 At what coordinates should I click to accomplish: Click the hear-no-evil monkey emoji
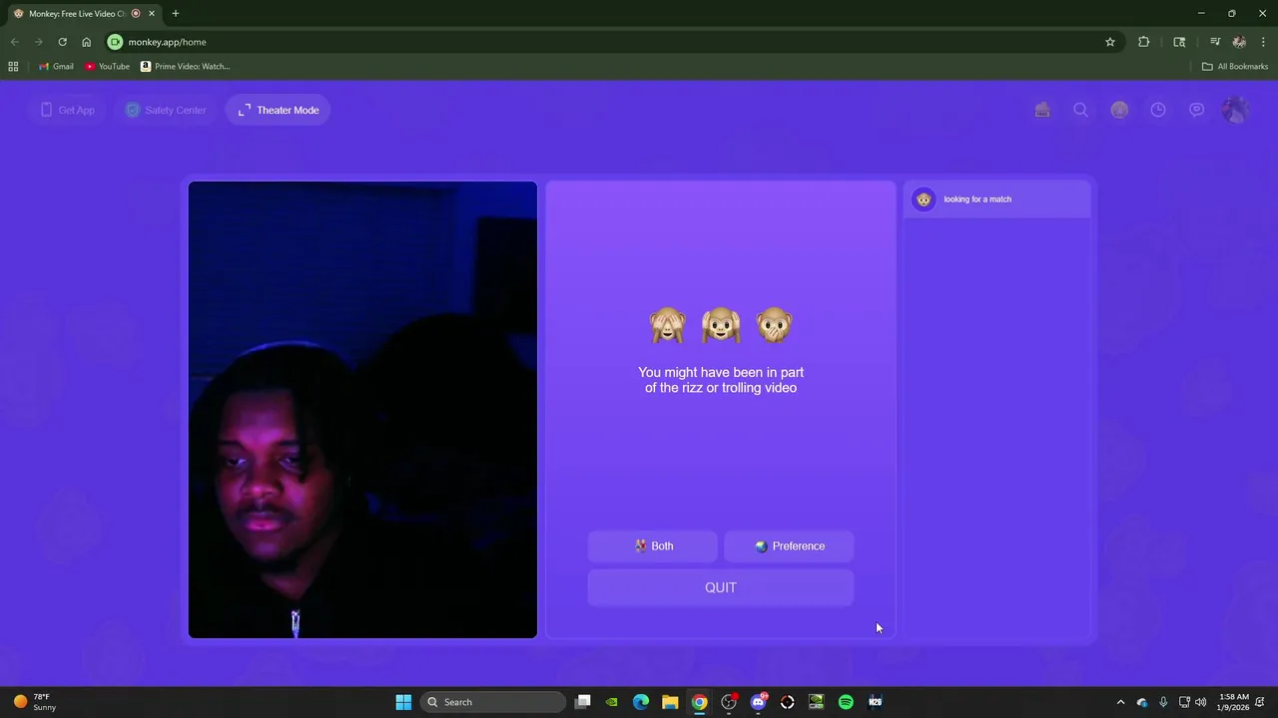point(721,326)
